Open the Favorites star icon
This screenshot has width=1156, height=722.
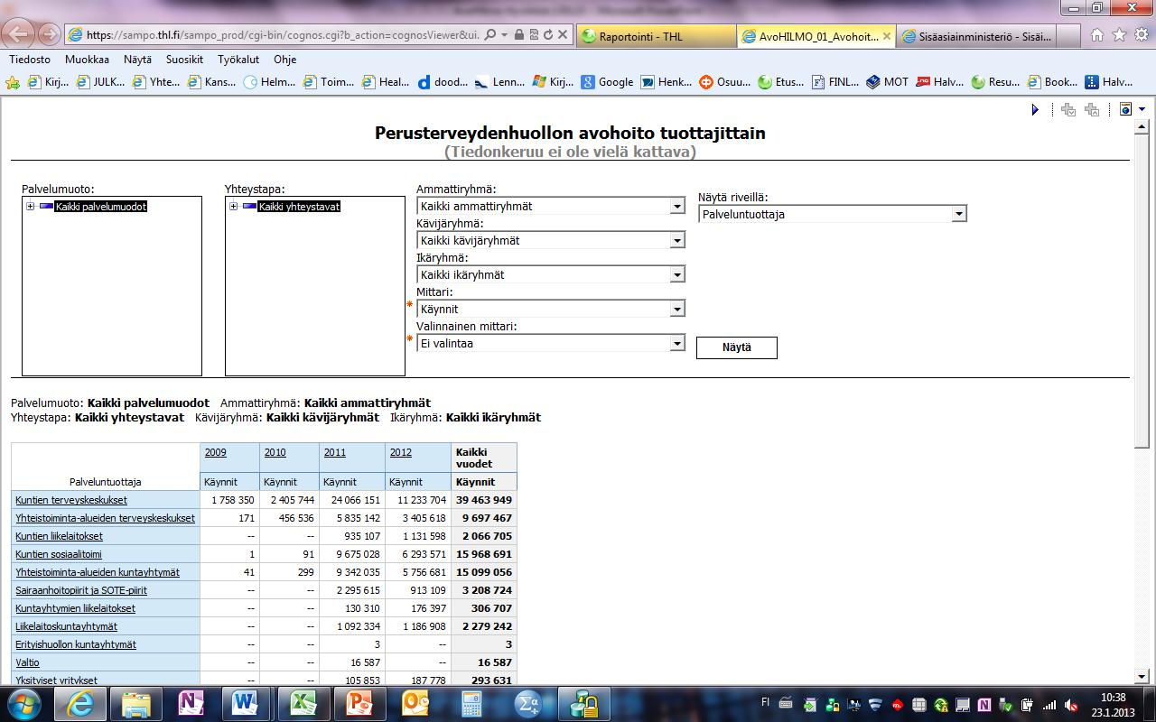point(1118,35)
